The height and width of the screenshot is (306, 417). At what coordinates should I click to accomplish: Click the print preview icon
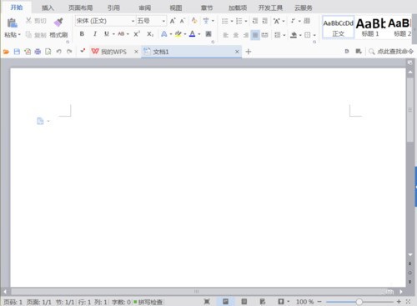pyautogui.click(x=48, y=52)
